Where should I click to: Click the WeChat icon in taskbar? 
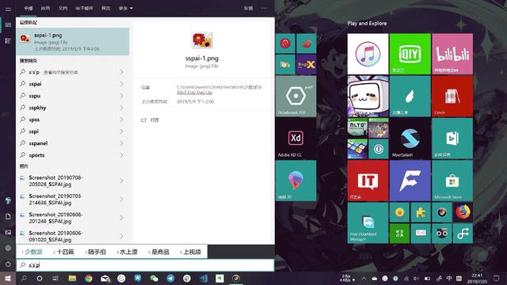click(x=154, y=278)
